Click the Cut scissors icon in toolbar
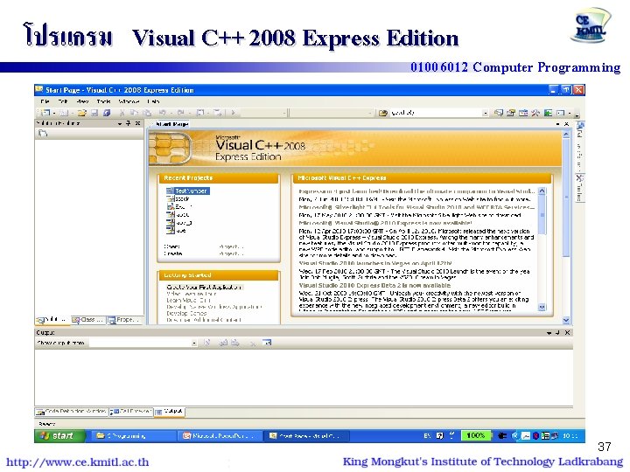 122,113
